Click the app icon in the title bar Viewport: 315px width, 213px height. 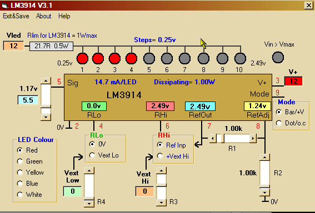[x=4, y=6]
